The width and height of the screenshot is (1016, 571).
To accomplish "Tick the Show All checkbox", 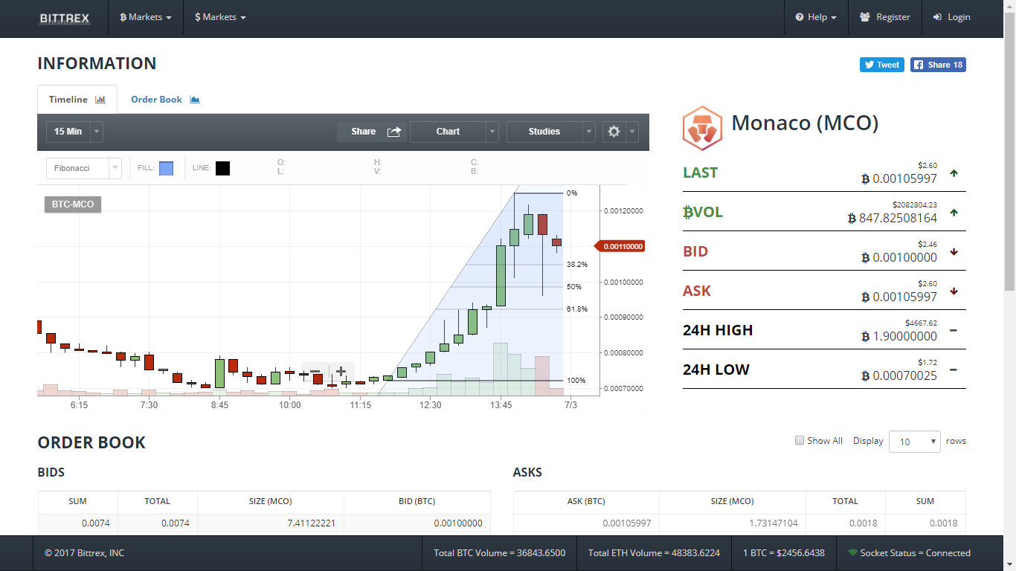I will coord(800,440).
